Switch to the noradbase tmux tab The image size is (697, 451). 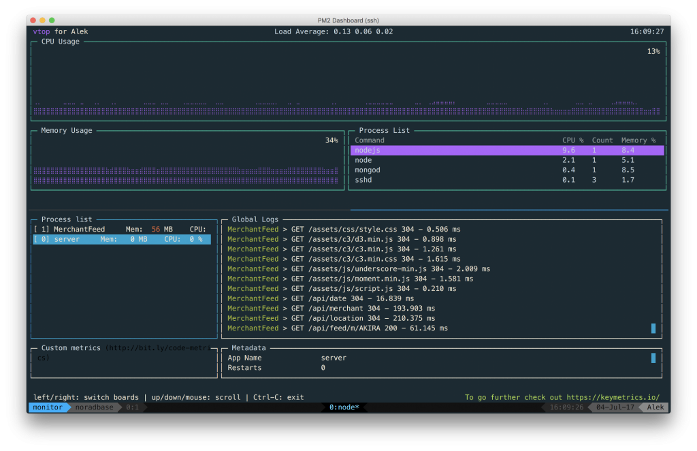[94, 407]
